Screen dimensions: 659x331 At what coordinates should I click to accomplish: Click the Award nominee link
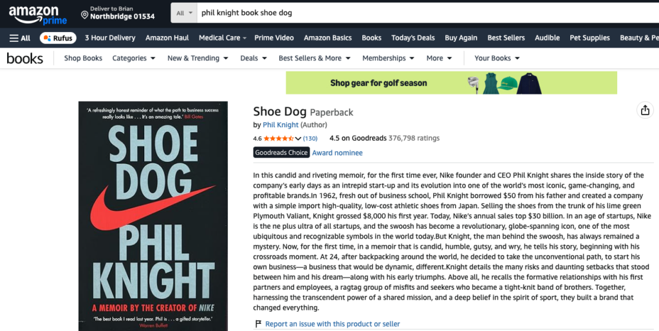coord(337,153)
